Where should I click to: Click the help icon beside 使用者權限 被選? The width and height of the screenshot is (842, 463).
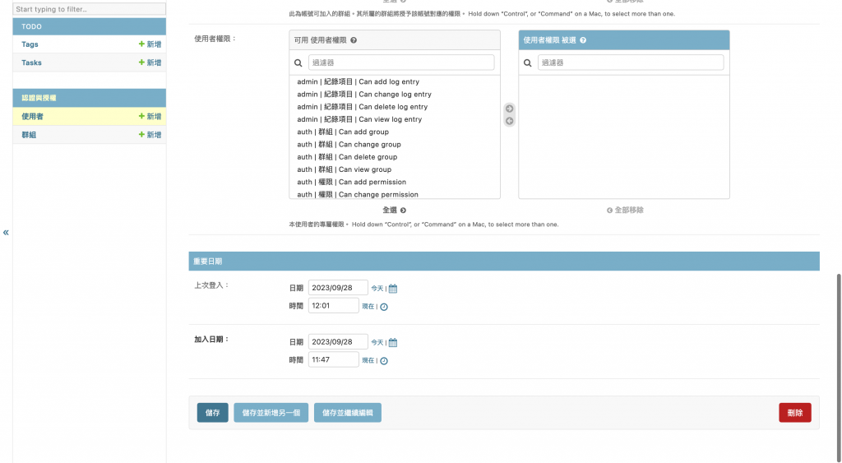583,40
